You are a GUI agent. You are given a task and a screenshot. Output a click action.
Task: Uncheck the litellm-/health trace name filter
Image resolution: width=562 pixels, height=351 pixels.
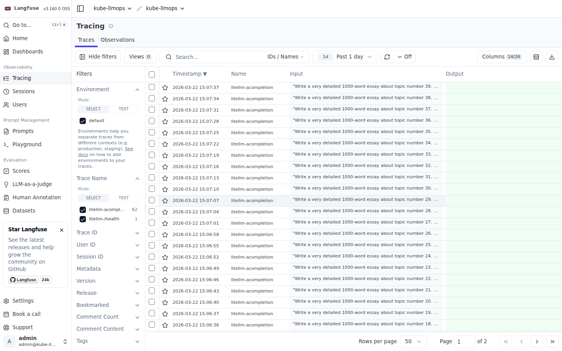83,219
